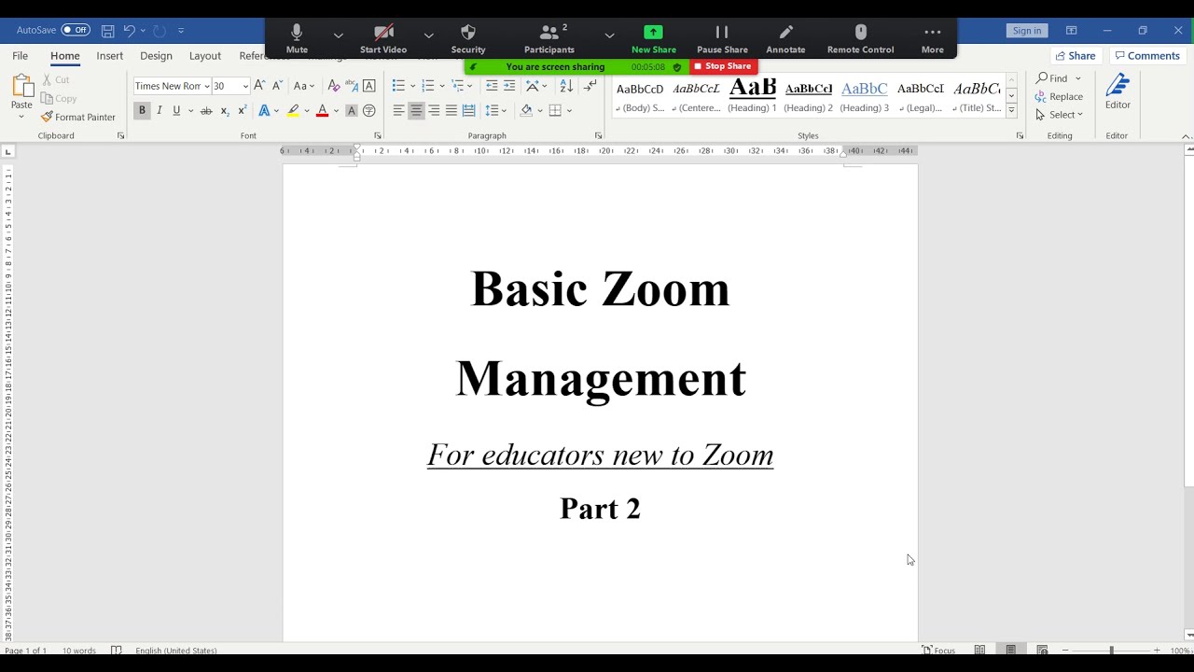Switch to the Design tab
Screen dimensions: 1194x672
pyautogui.click(x=156, y=56)
